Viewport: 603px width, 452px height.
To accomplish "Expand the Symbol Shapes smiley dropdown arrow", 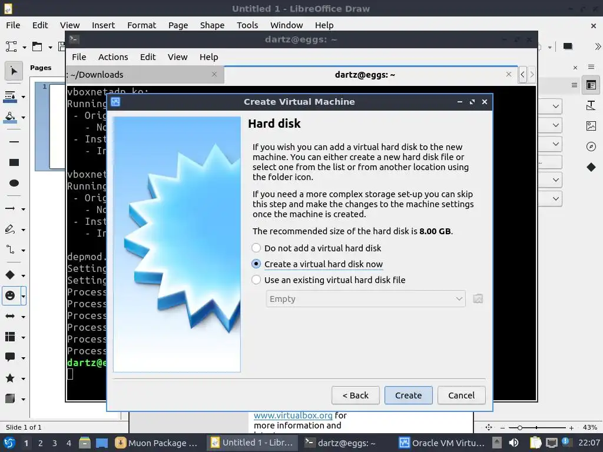I will pyautogui.click(x=24, y=296).
